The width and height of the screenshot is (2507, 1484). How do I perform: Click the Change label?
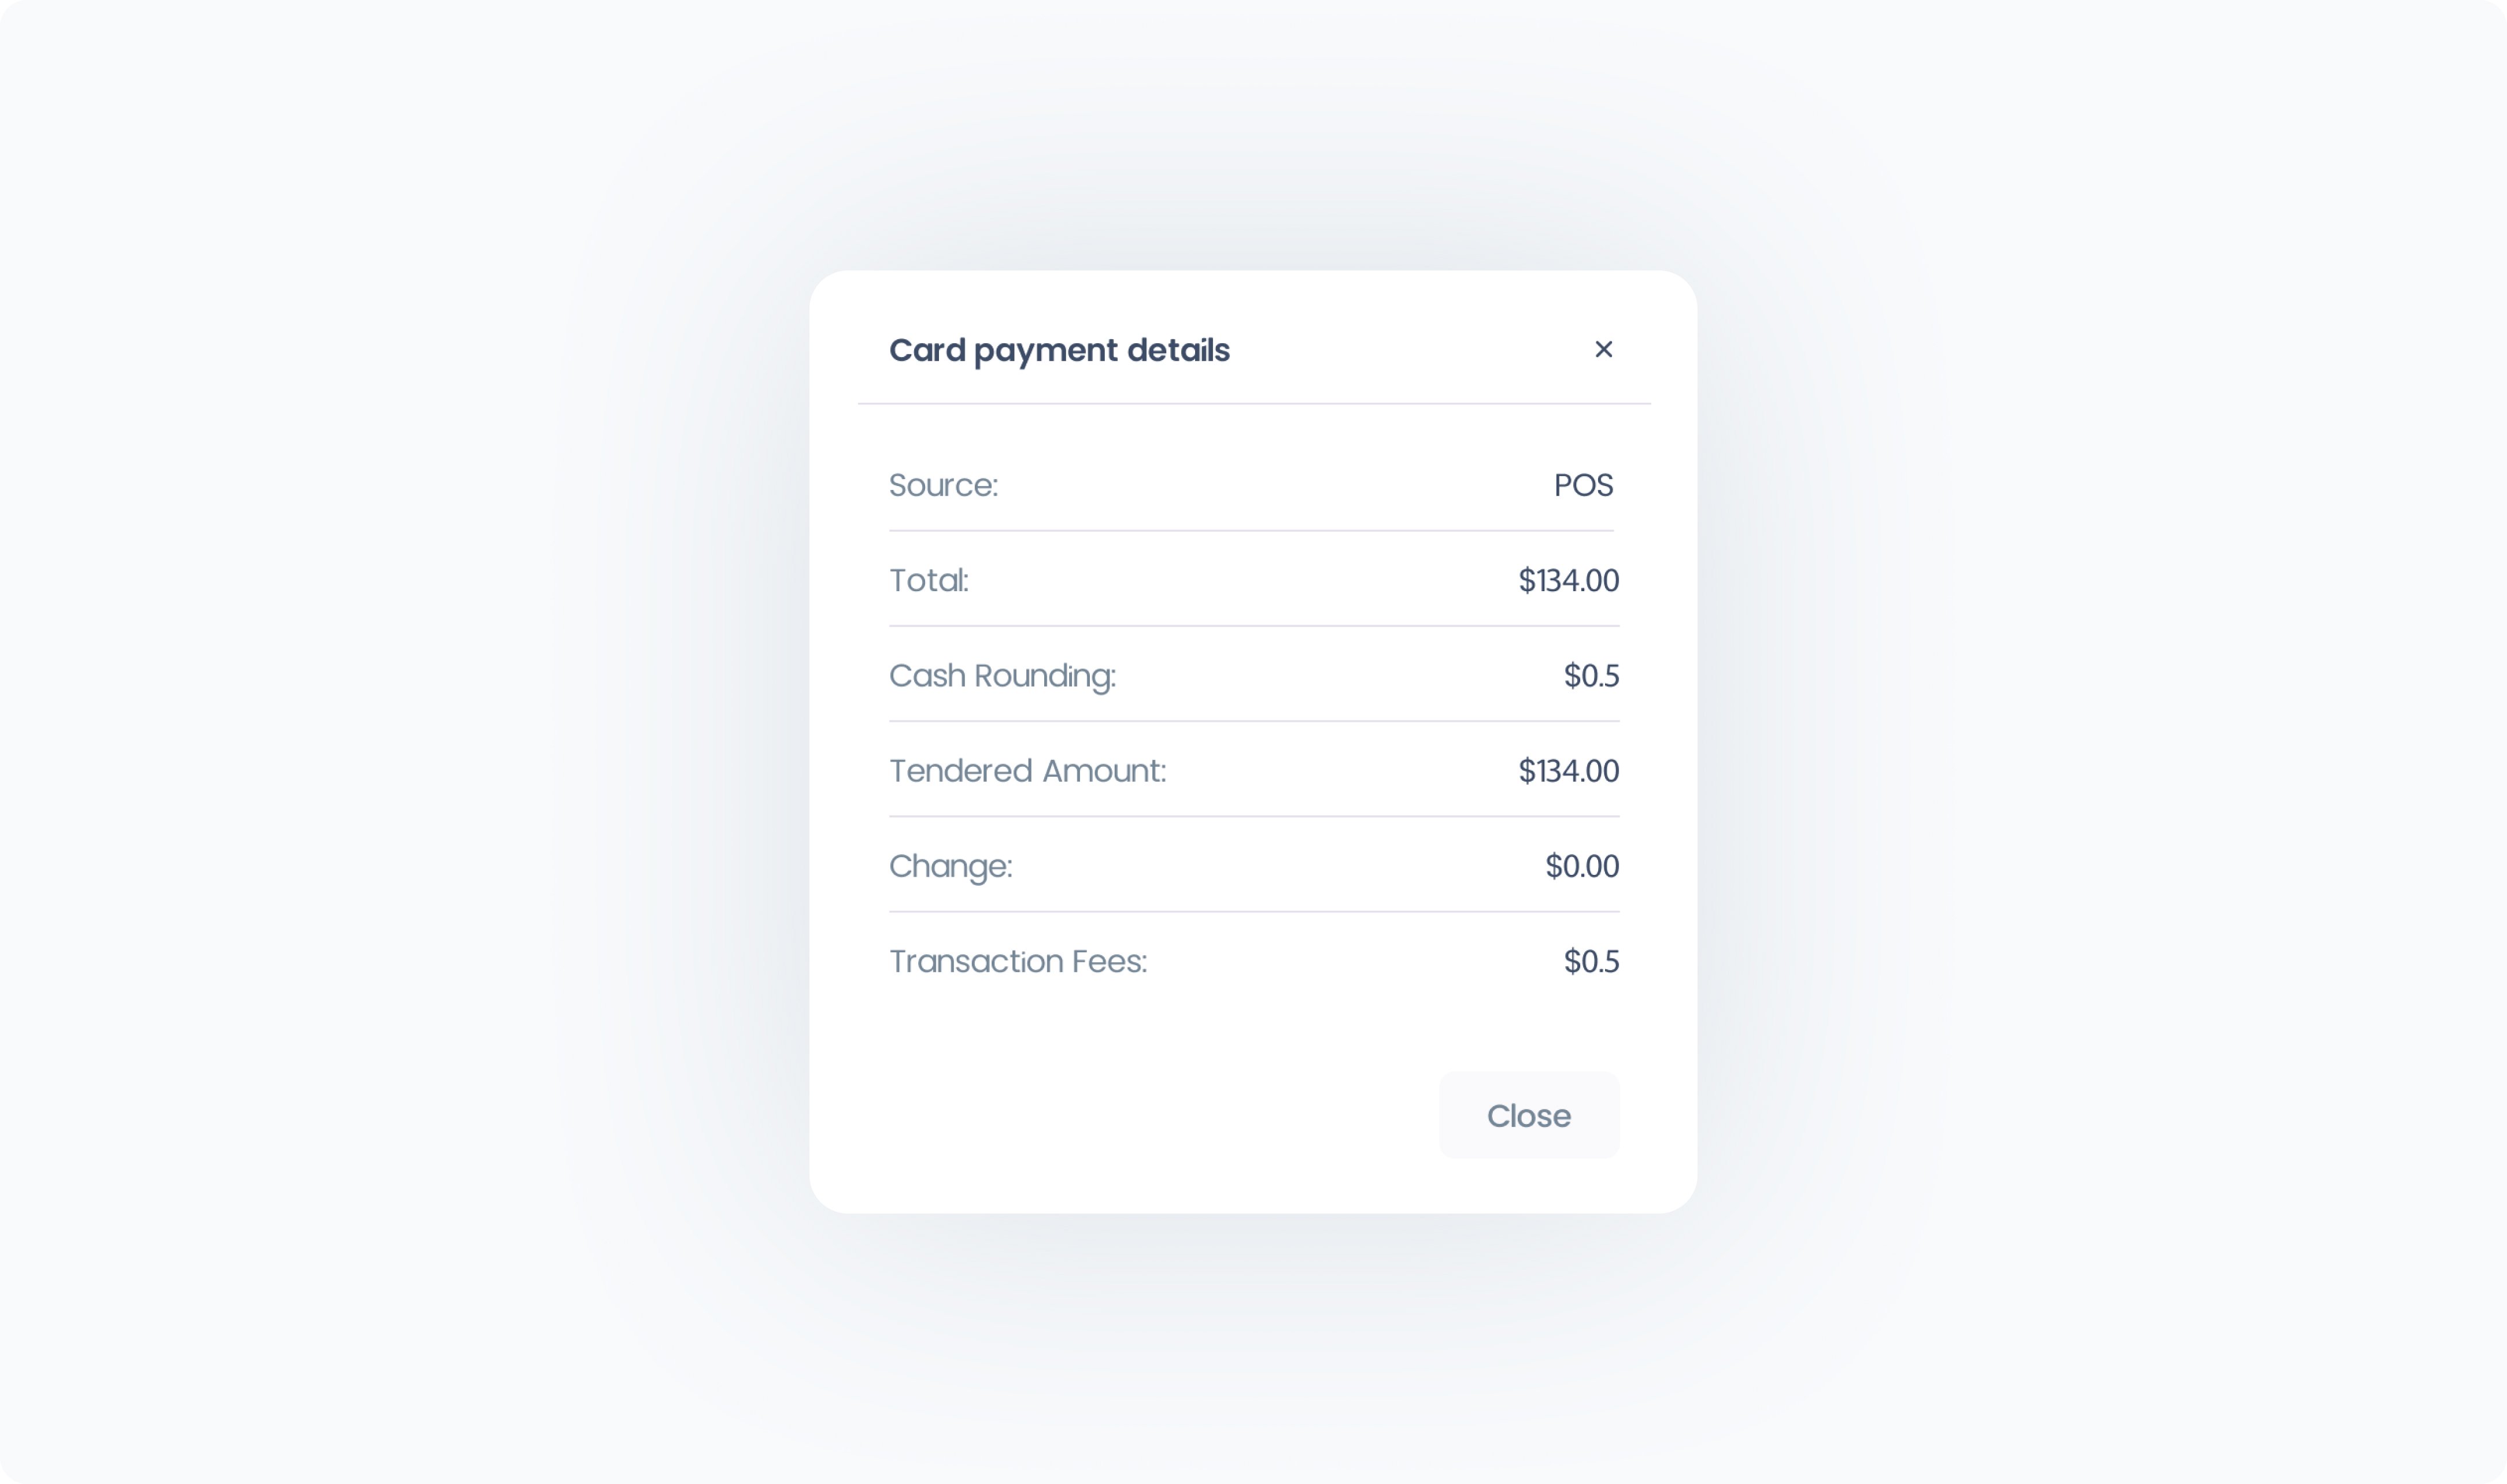coord(951,866)
